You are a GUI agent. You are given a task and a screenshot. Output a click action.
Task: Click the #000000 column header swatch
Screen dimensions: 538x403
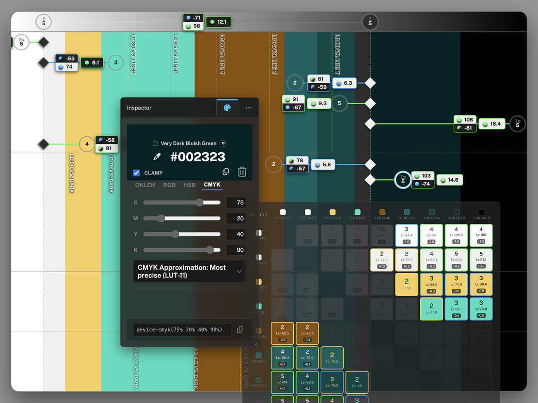(x=481, y=212)
